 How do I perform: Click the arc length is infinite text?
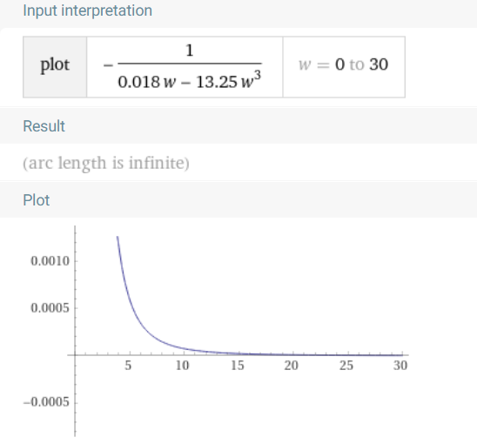(x=106, y=163)
